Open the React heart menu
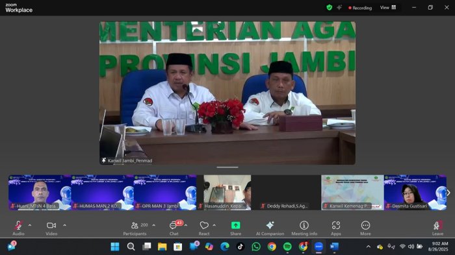 pyautogui.click(x=204, y=228)
